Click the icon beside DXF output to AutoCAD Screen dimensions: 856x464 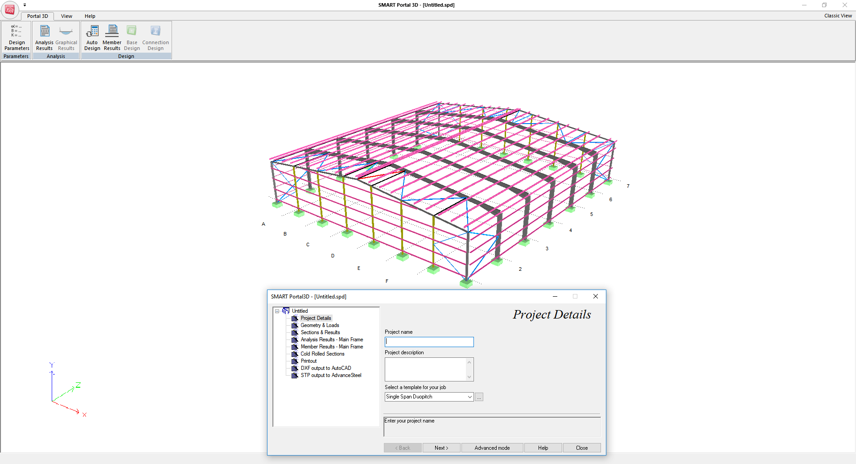[x=295, y=368]
